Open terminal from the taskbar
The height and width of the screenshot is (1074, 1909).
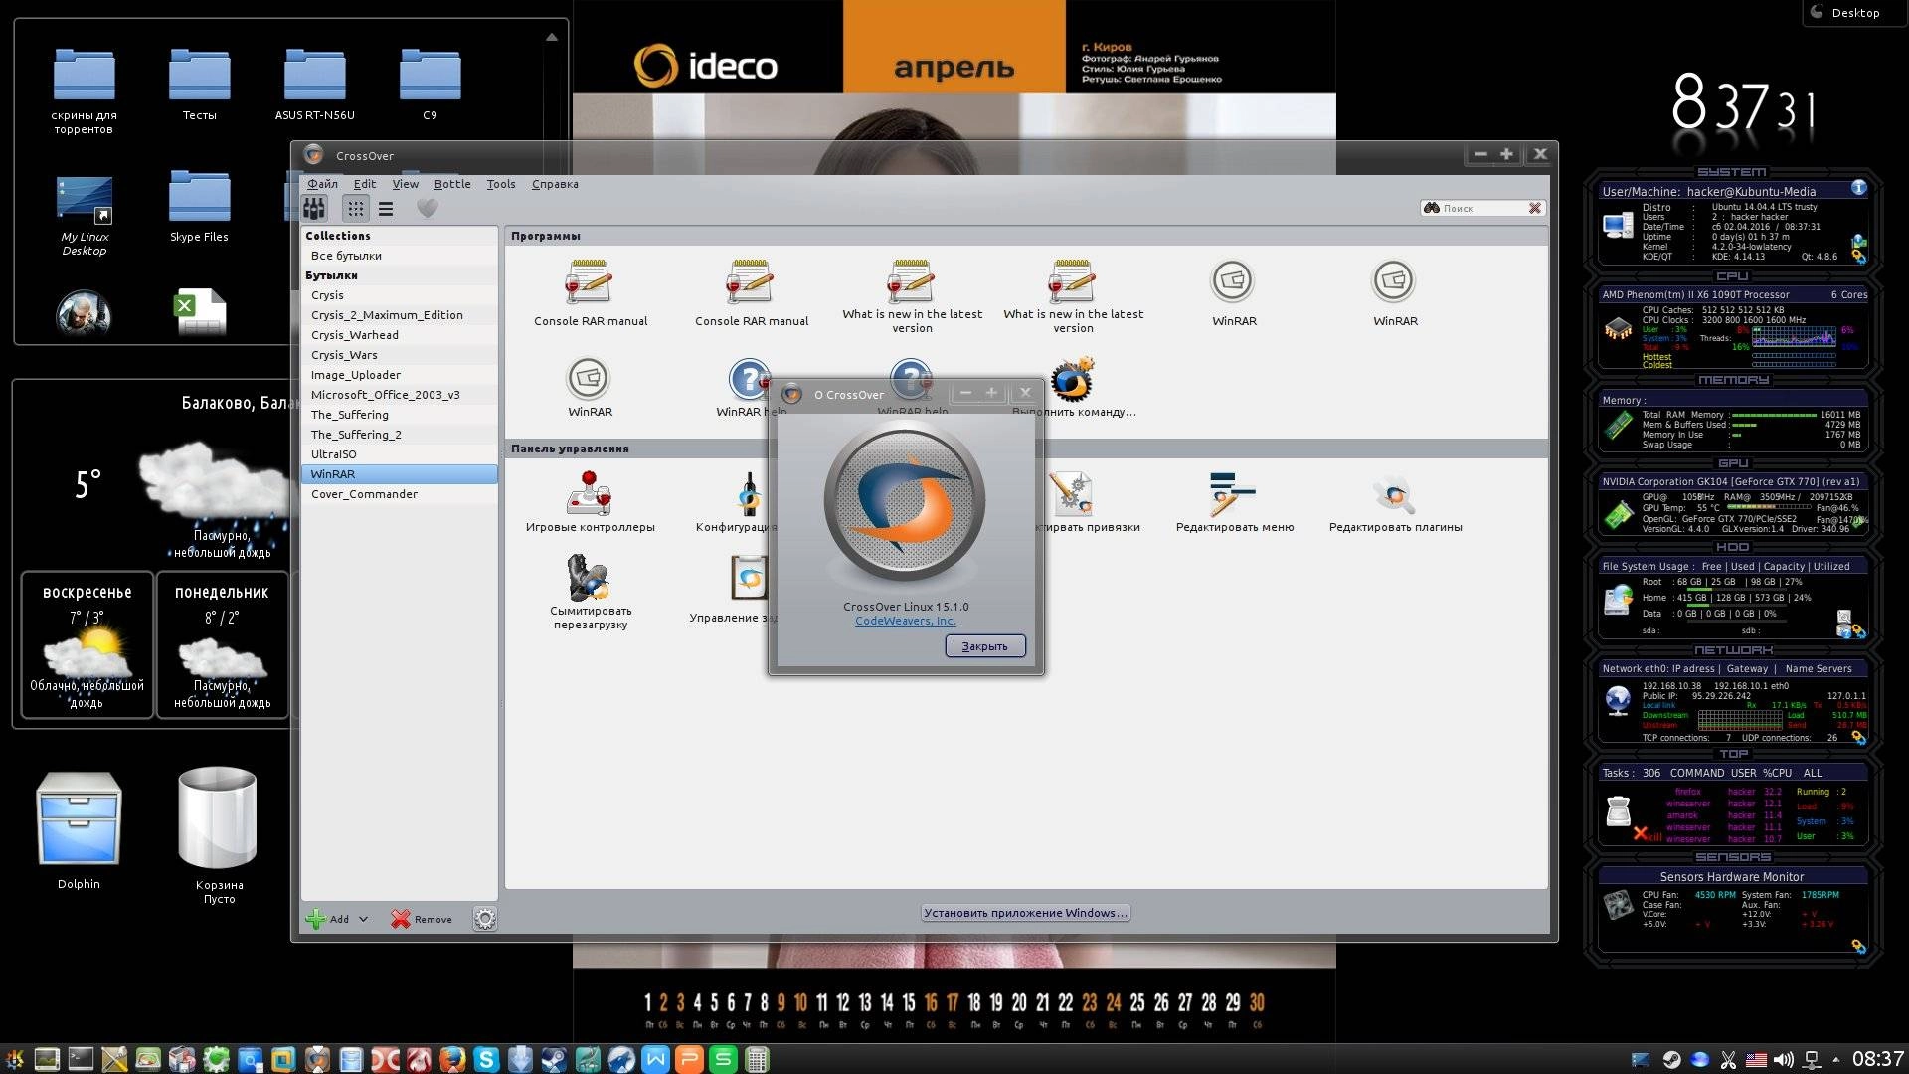click(81, 1059)
